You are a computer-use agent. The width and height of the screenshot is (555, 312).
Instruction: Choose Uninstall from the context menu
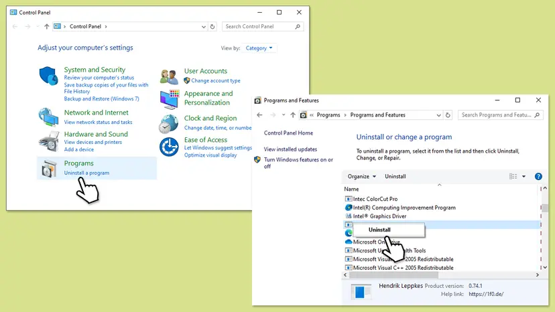[388, 230]
